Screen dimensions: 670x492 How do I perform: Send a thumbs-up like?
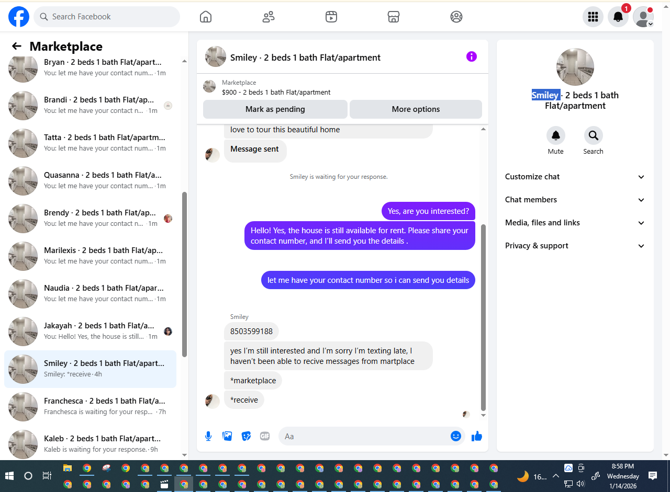pos(476,436)
